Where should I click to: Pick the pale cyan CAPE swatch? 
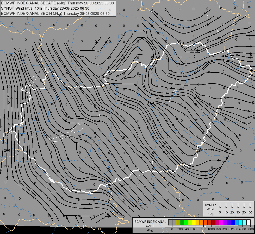(244, 222)
